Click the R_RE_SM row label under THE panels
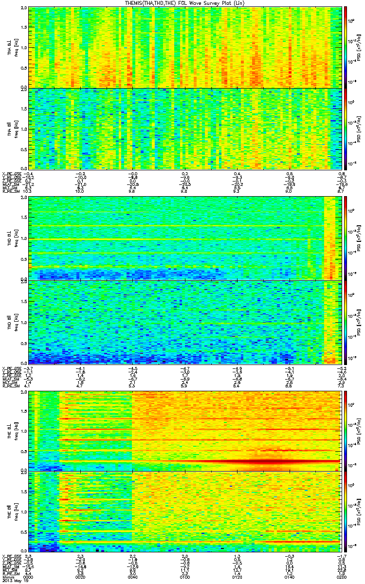This screenshot has height=584, width=365. (x=11, y=574)
